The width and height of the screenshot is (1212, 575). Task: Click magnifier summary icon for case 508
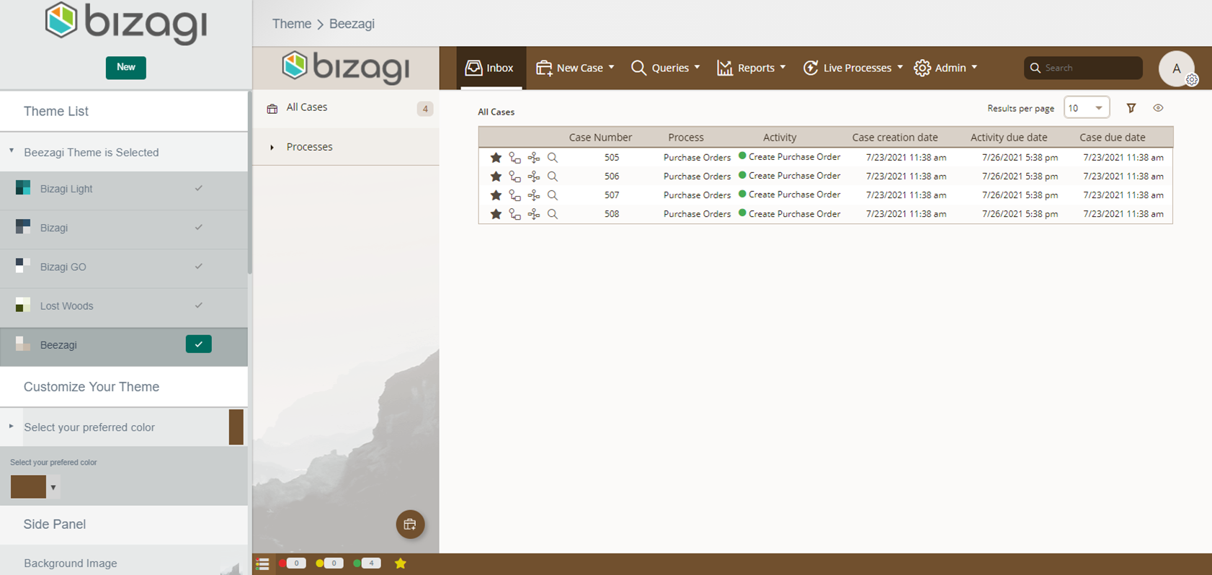553,213
